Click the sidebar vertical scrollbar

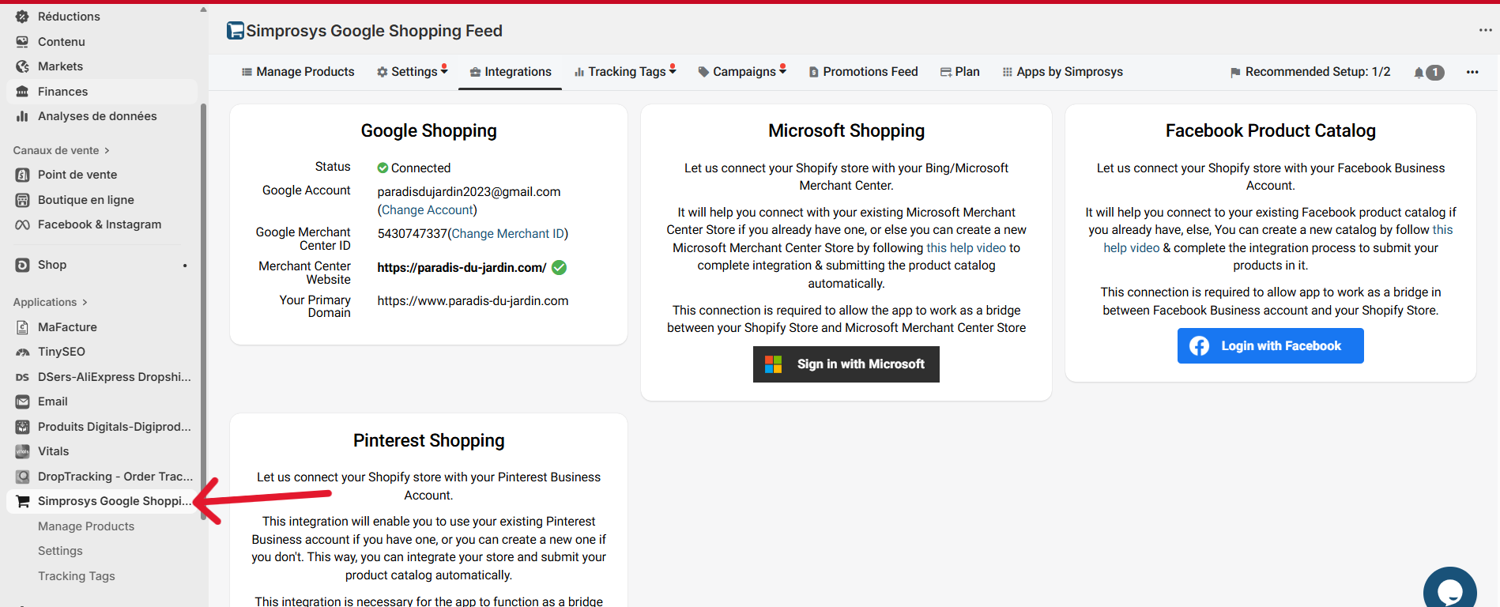(203, 312)
